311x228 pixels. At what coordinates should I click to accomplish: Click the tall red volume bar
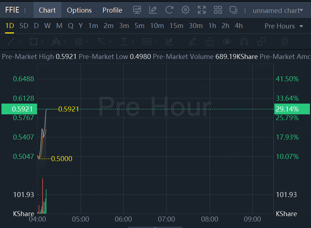point(42,196)
